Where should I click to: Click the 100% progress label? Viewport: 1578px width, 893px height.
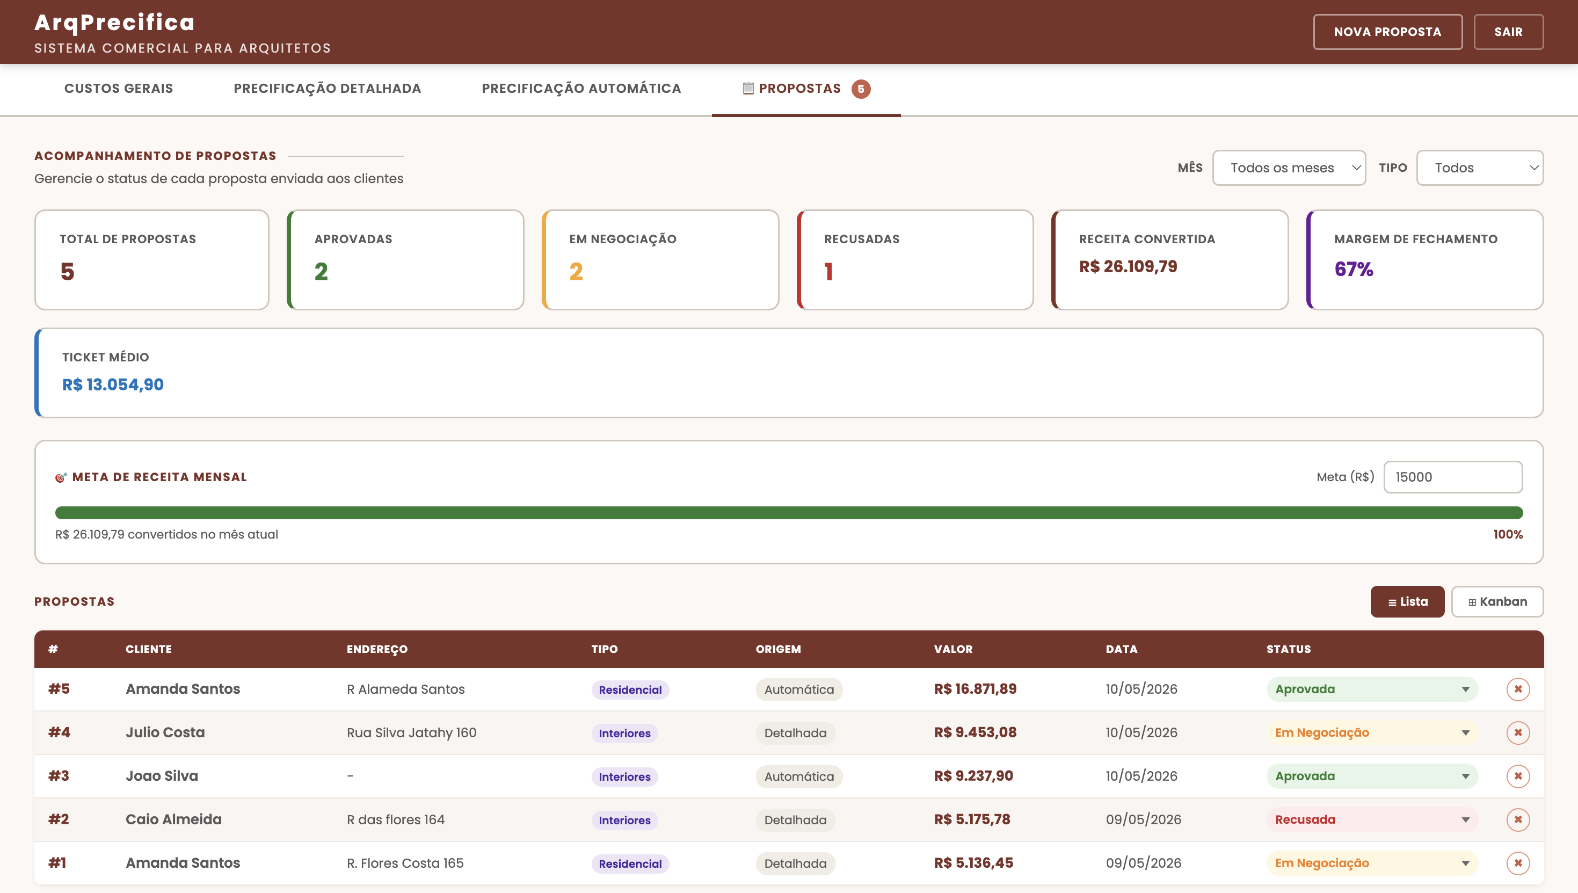coord(1508,534)
